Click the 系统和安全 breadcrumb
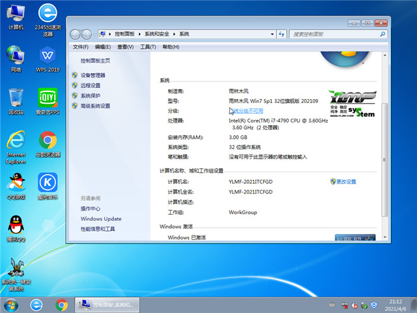Viewport: 417px width, 313px height. [x=157, y=34]
